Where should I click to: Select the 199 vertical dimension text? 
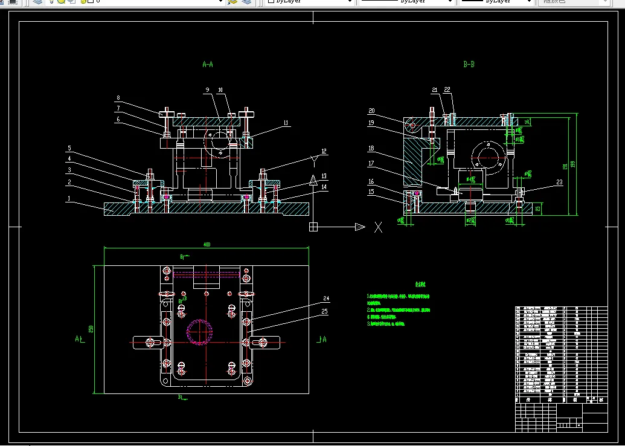click(572, 164)
